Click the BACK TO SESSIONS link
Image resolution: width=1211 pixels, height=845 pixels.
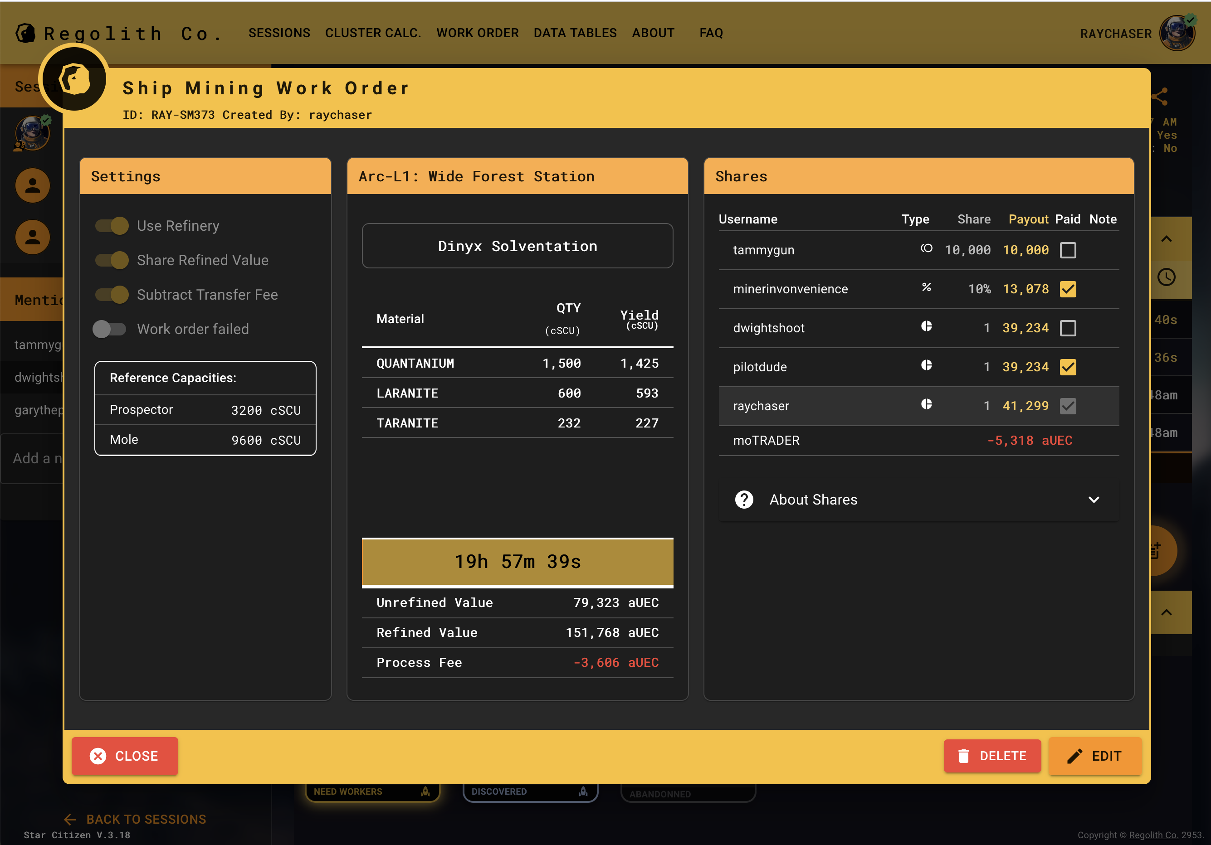click(x=135, y=819)
